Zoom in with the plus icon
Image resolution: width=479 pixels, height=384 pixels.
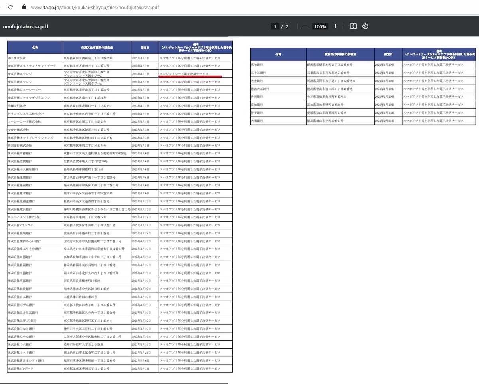coord(335,26)
